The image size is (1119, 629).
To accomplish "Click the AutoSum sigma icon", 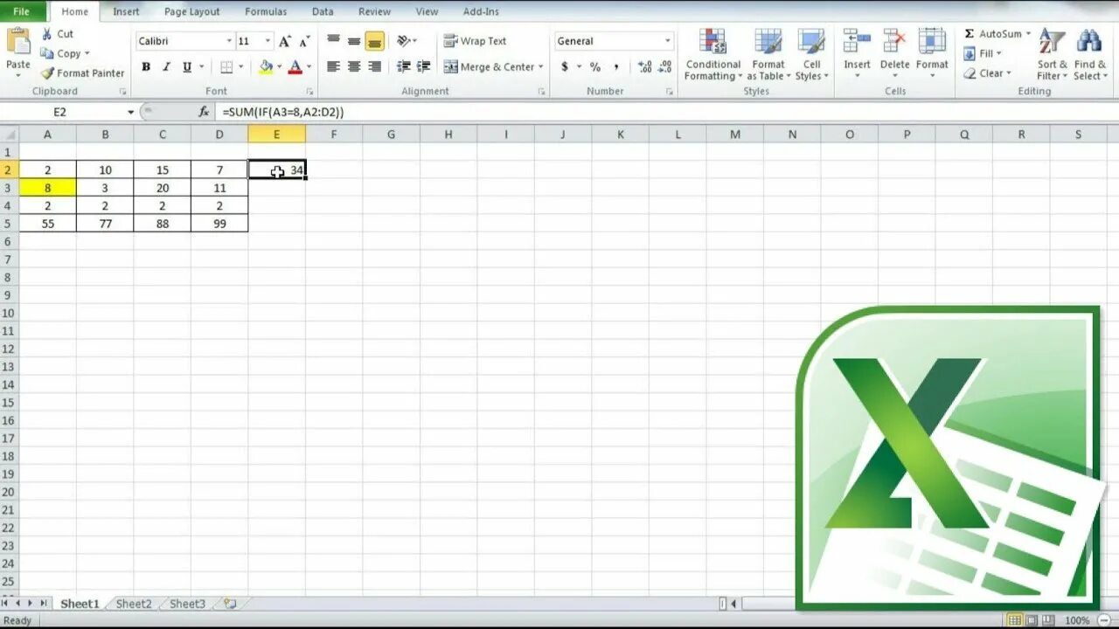I will [970, 34].
